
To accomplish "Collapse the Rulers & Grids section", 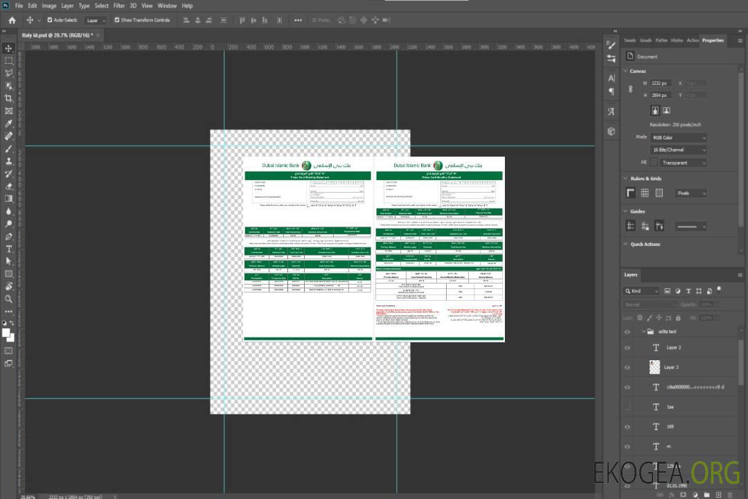I will click(625, 179).
